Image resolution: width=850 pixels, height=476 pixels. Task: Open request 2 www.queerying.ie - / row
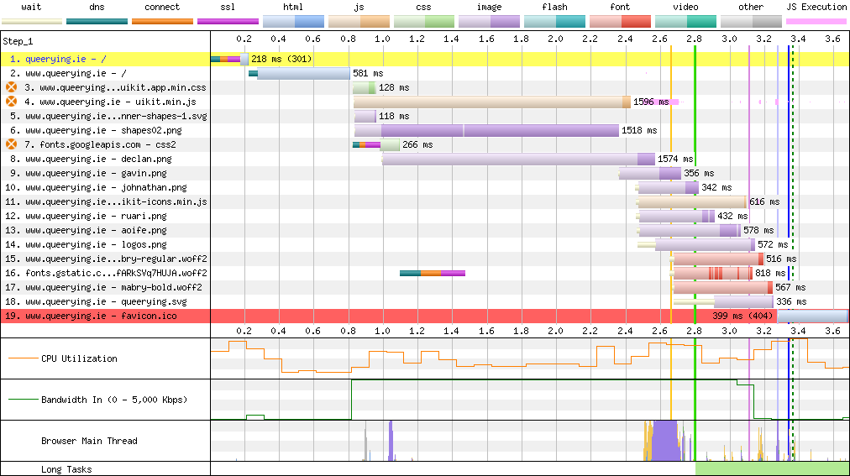tap(68, 73)
